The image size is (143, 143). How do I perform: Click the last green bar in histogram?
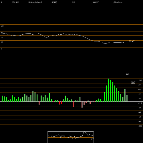point(127,98)
